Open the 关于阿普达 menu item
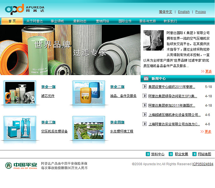 tap(34, 21)
